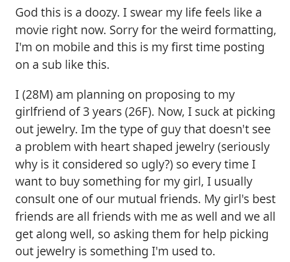Image resolution: width=290 pixels, height=262 pixels.
Task: Click the age text "(26F)"
Action: pos(139,112)
